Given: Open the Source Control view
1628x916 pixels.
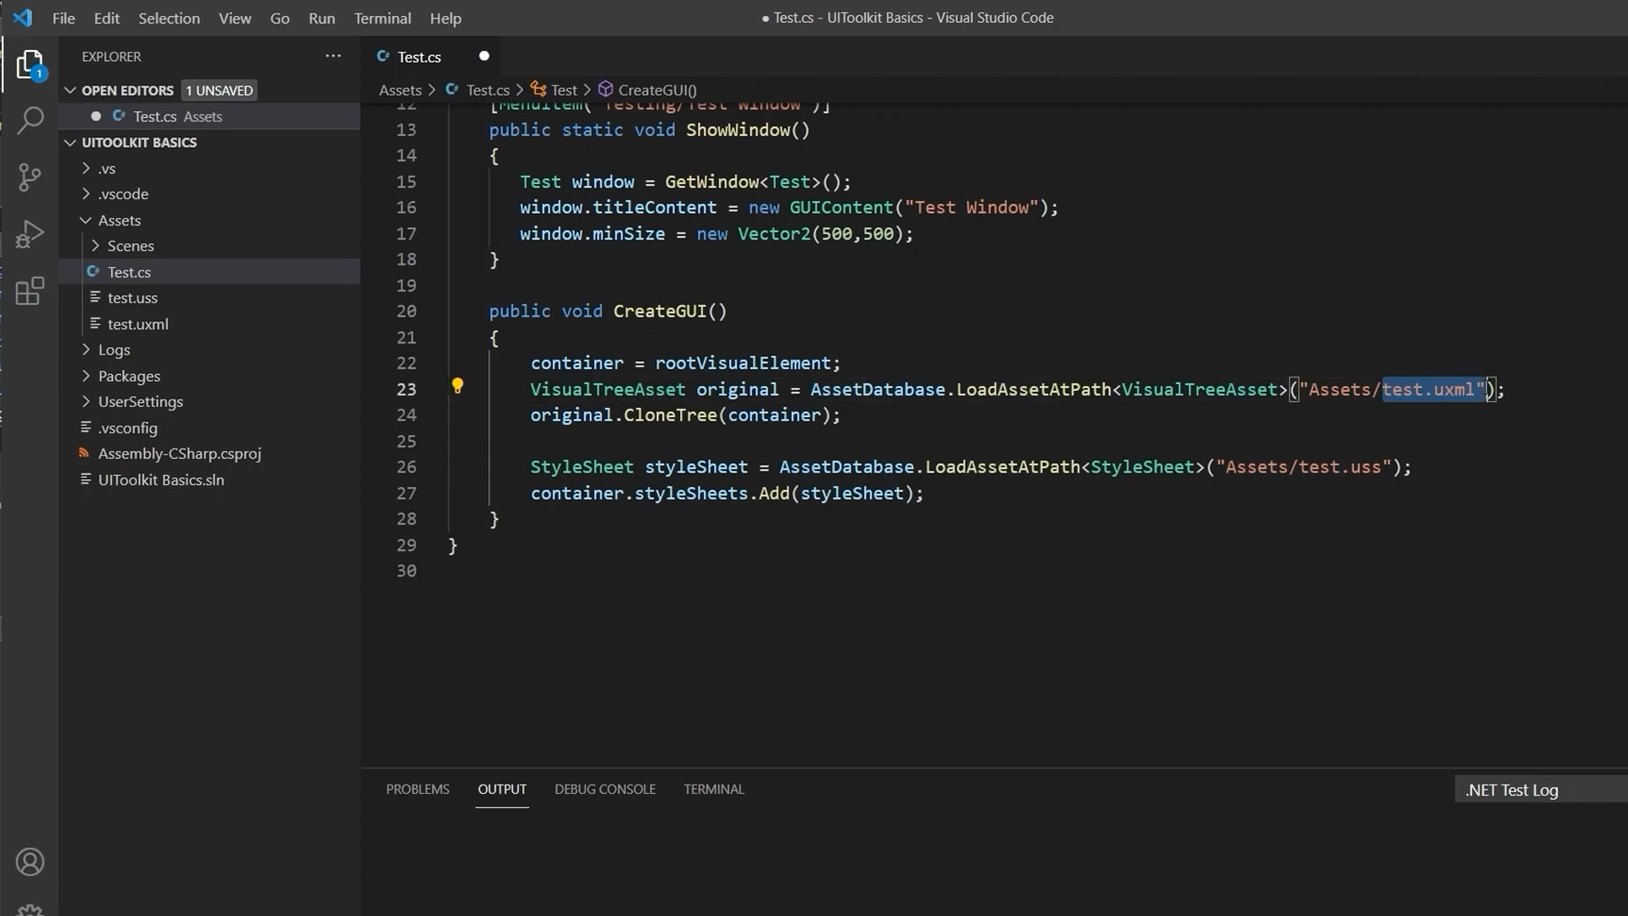Looking at the screenshot, I should [x=30, y=176].
